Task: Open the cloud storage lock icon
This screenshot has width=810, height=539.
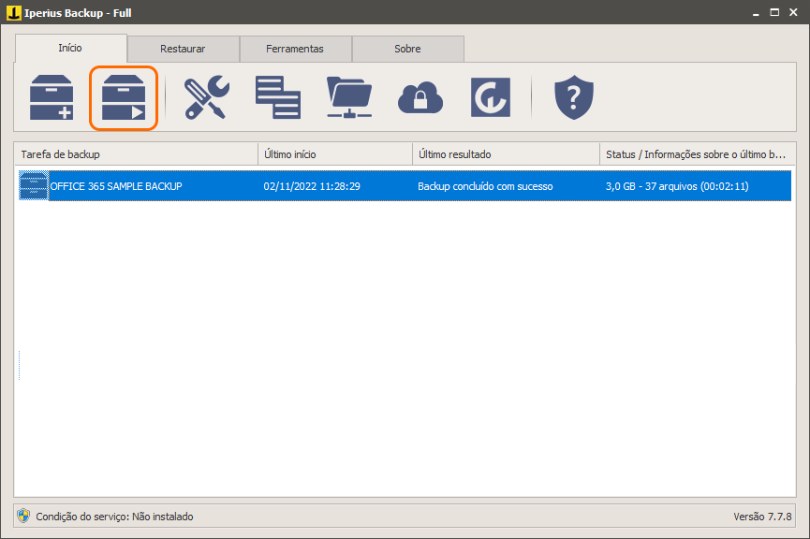Action: (x=420, y=97)
